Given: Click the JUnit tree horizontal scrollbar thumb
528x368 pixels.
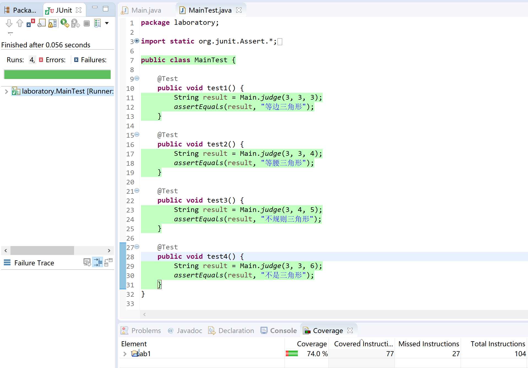Looking at the screenshot, I should tap(42, 250).
